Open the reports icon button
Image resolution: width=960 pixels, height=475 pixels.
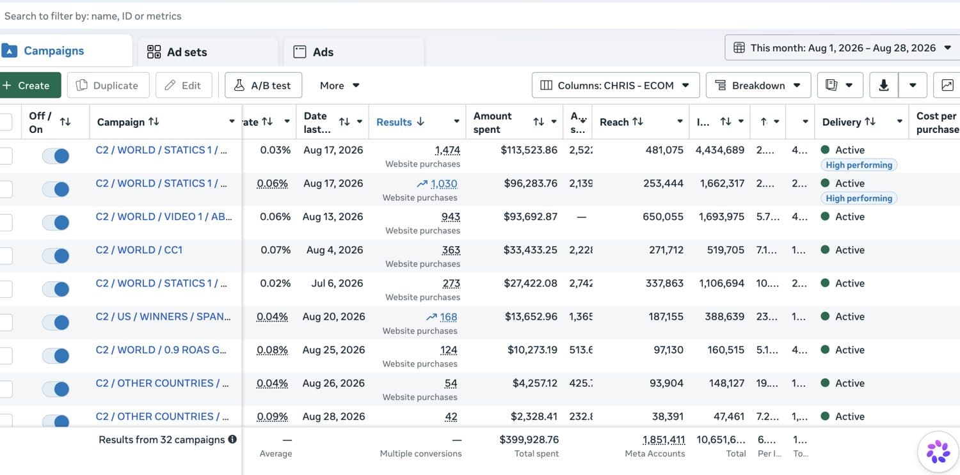840,85
